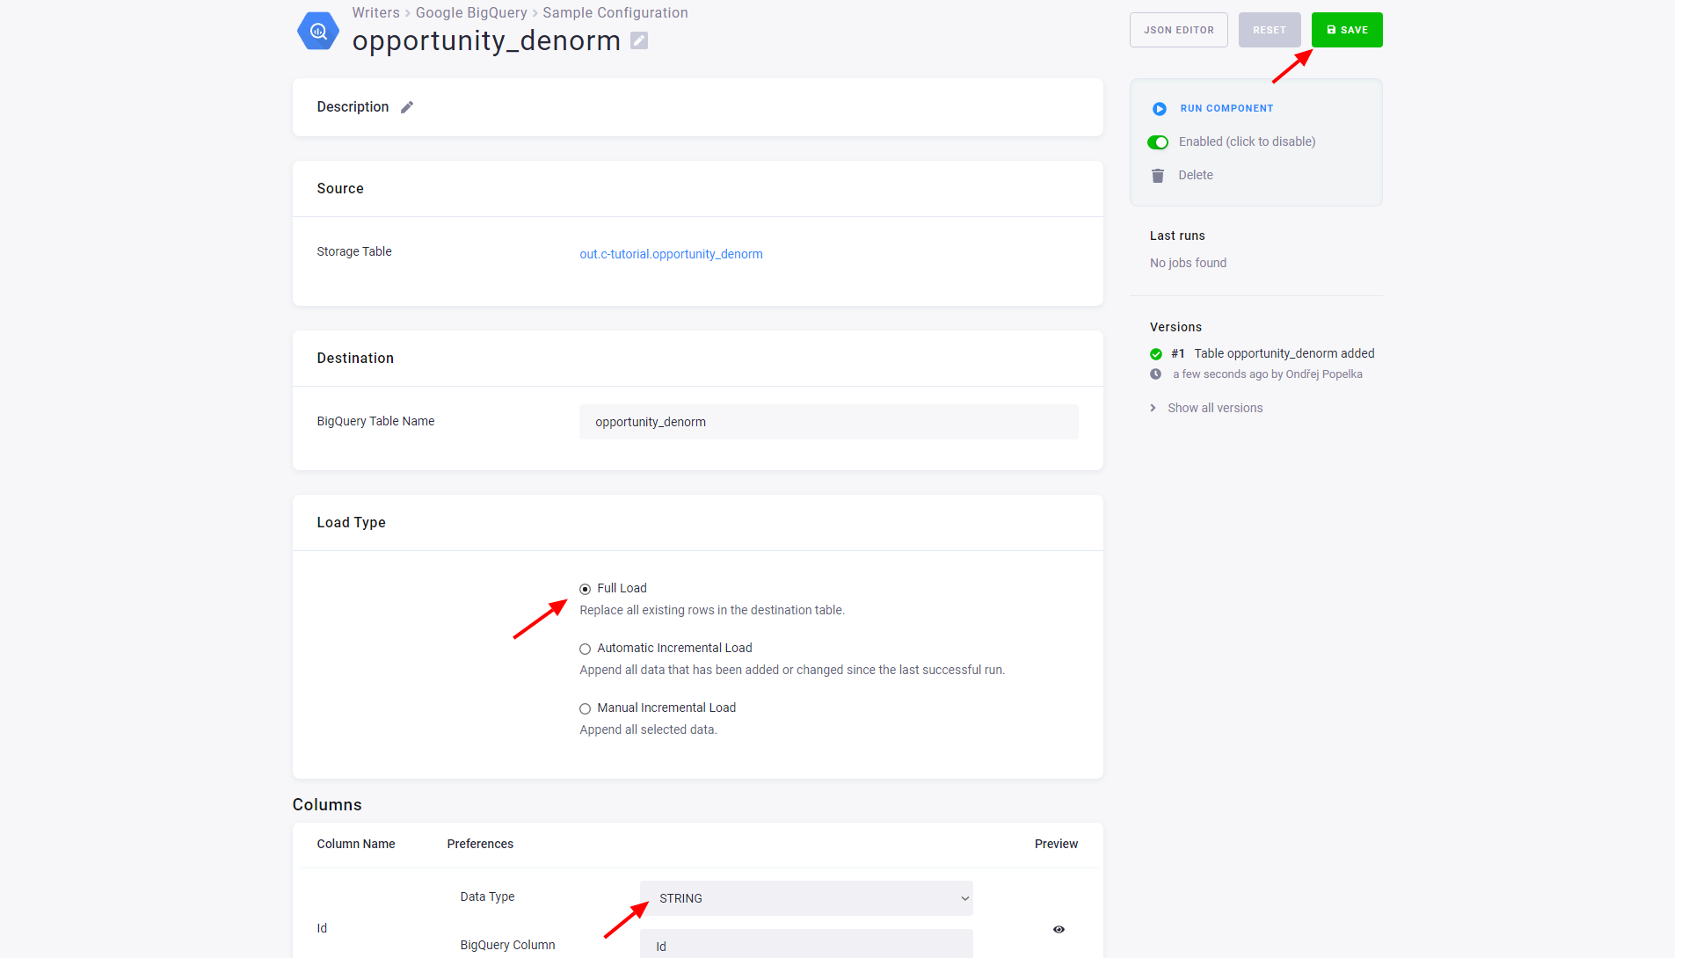The width and height of the screenshot is (1688, 958).
Task: Open Google BigQuery breadcrumb item
Action: pyautogui.click(x=471, y=12)
